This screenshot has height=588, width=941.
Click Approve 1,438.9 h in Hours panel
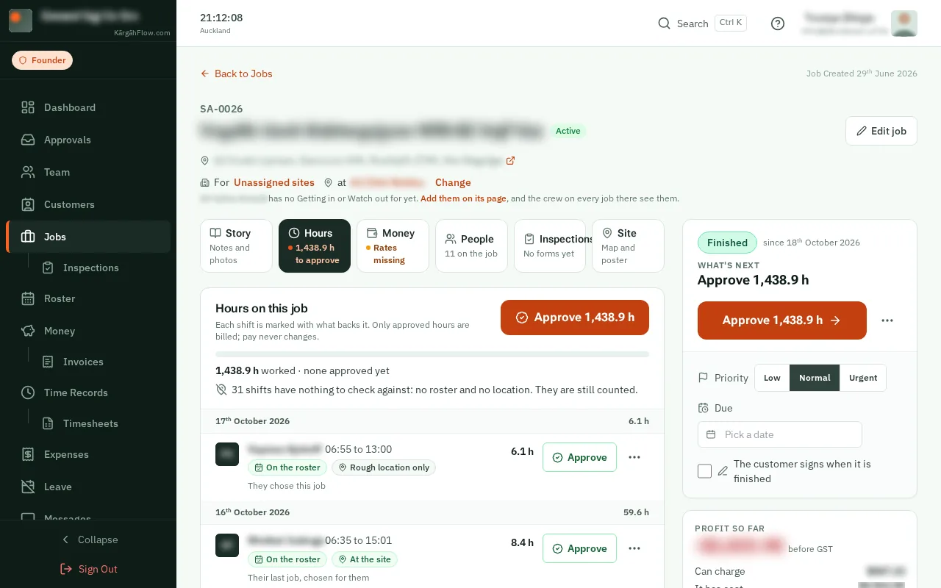coord(575,318)
